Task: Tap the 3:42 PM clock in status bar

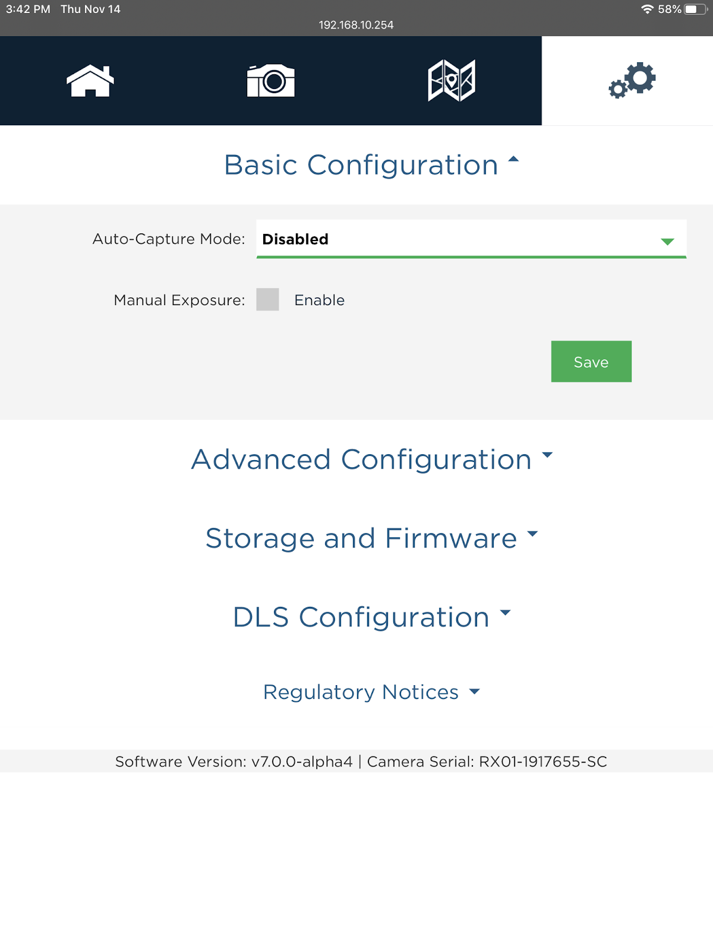Action: (x=28, y=9)
